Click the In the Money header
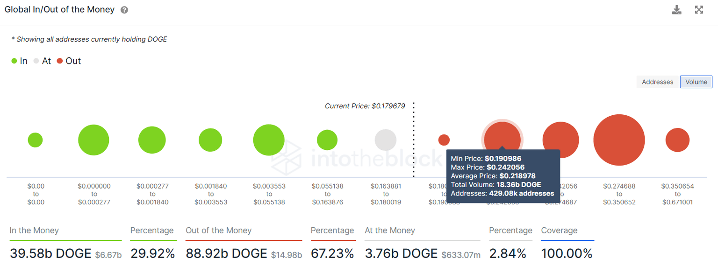 point(34,230)
